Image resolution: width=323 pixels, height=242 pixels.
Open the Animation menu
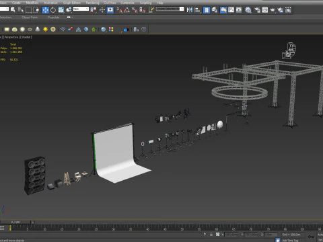(50, 3)
